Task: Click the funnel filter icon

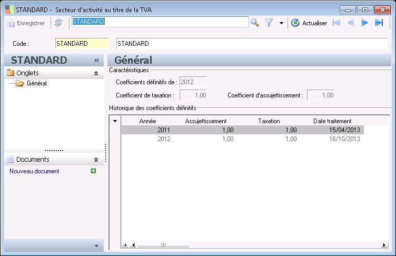Action: coord(269,23)
